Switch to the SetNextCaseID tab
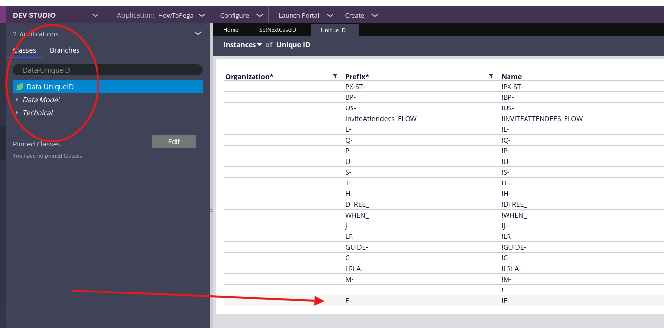Viewport: 664px width, 328px height. (x=277, y=30)
